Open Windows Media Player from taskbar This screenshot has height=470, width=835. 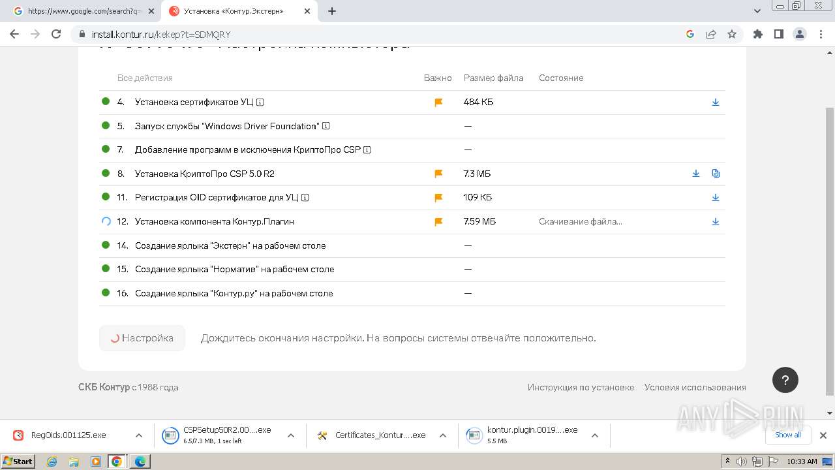95,462
